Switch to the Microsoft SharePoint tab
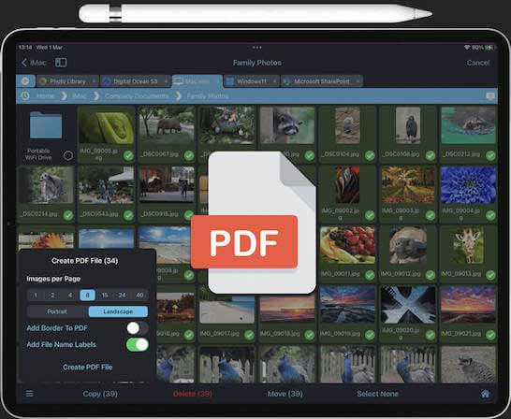 point(321,81)
